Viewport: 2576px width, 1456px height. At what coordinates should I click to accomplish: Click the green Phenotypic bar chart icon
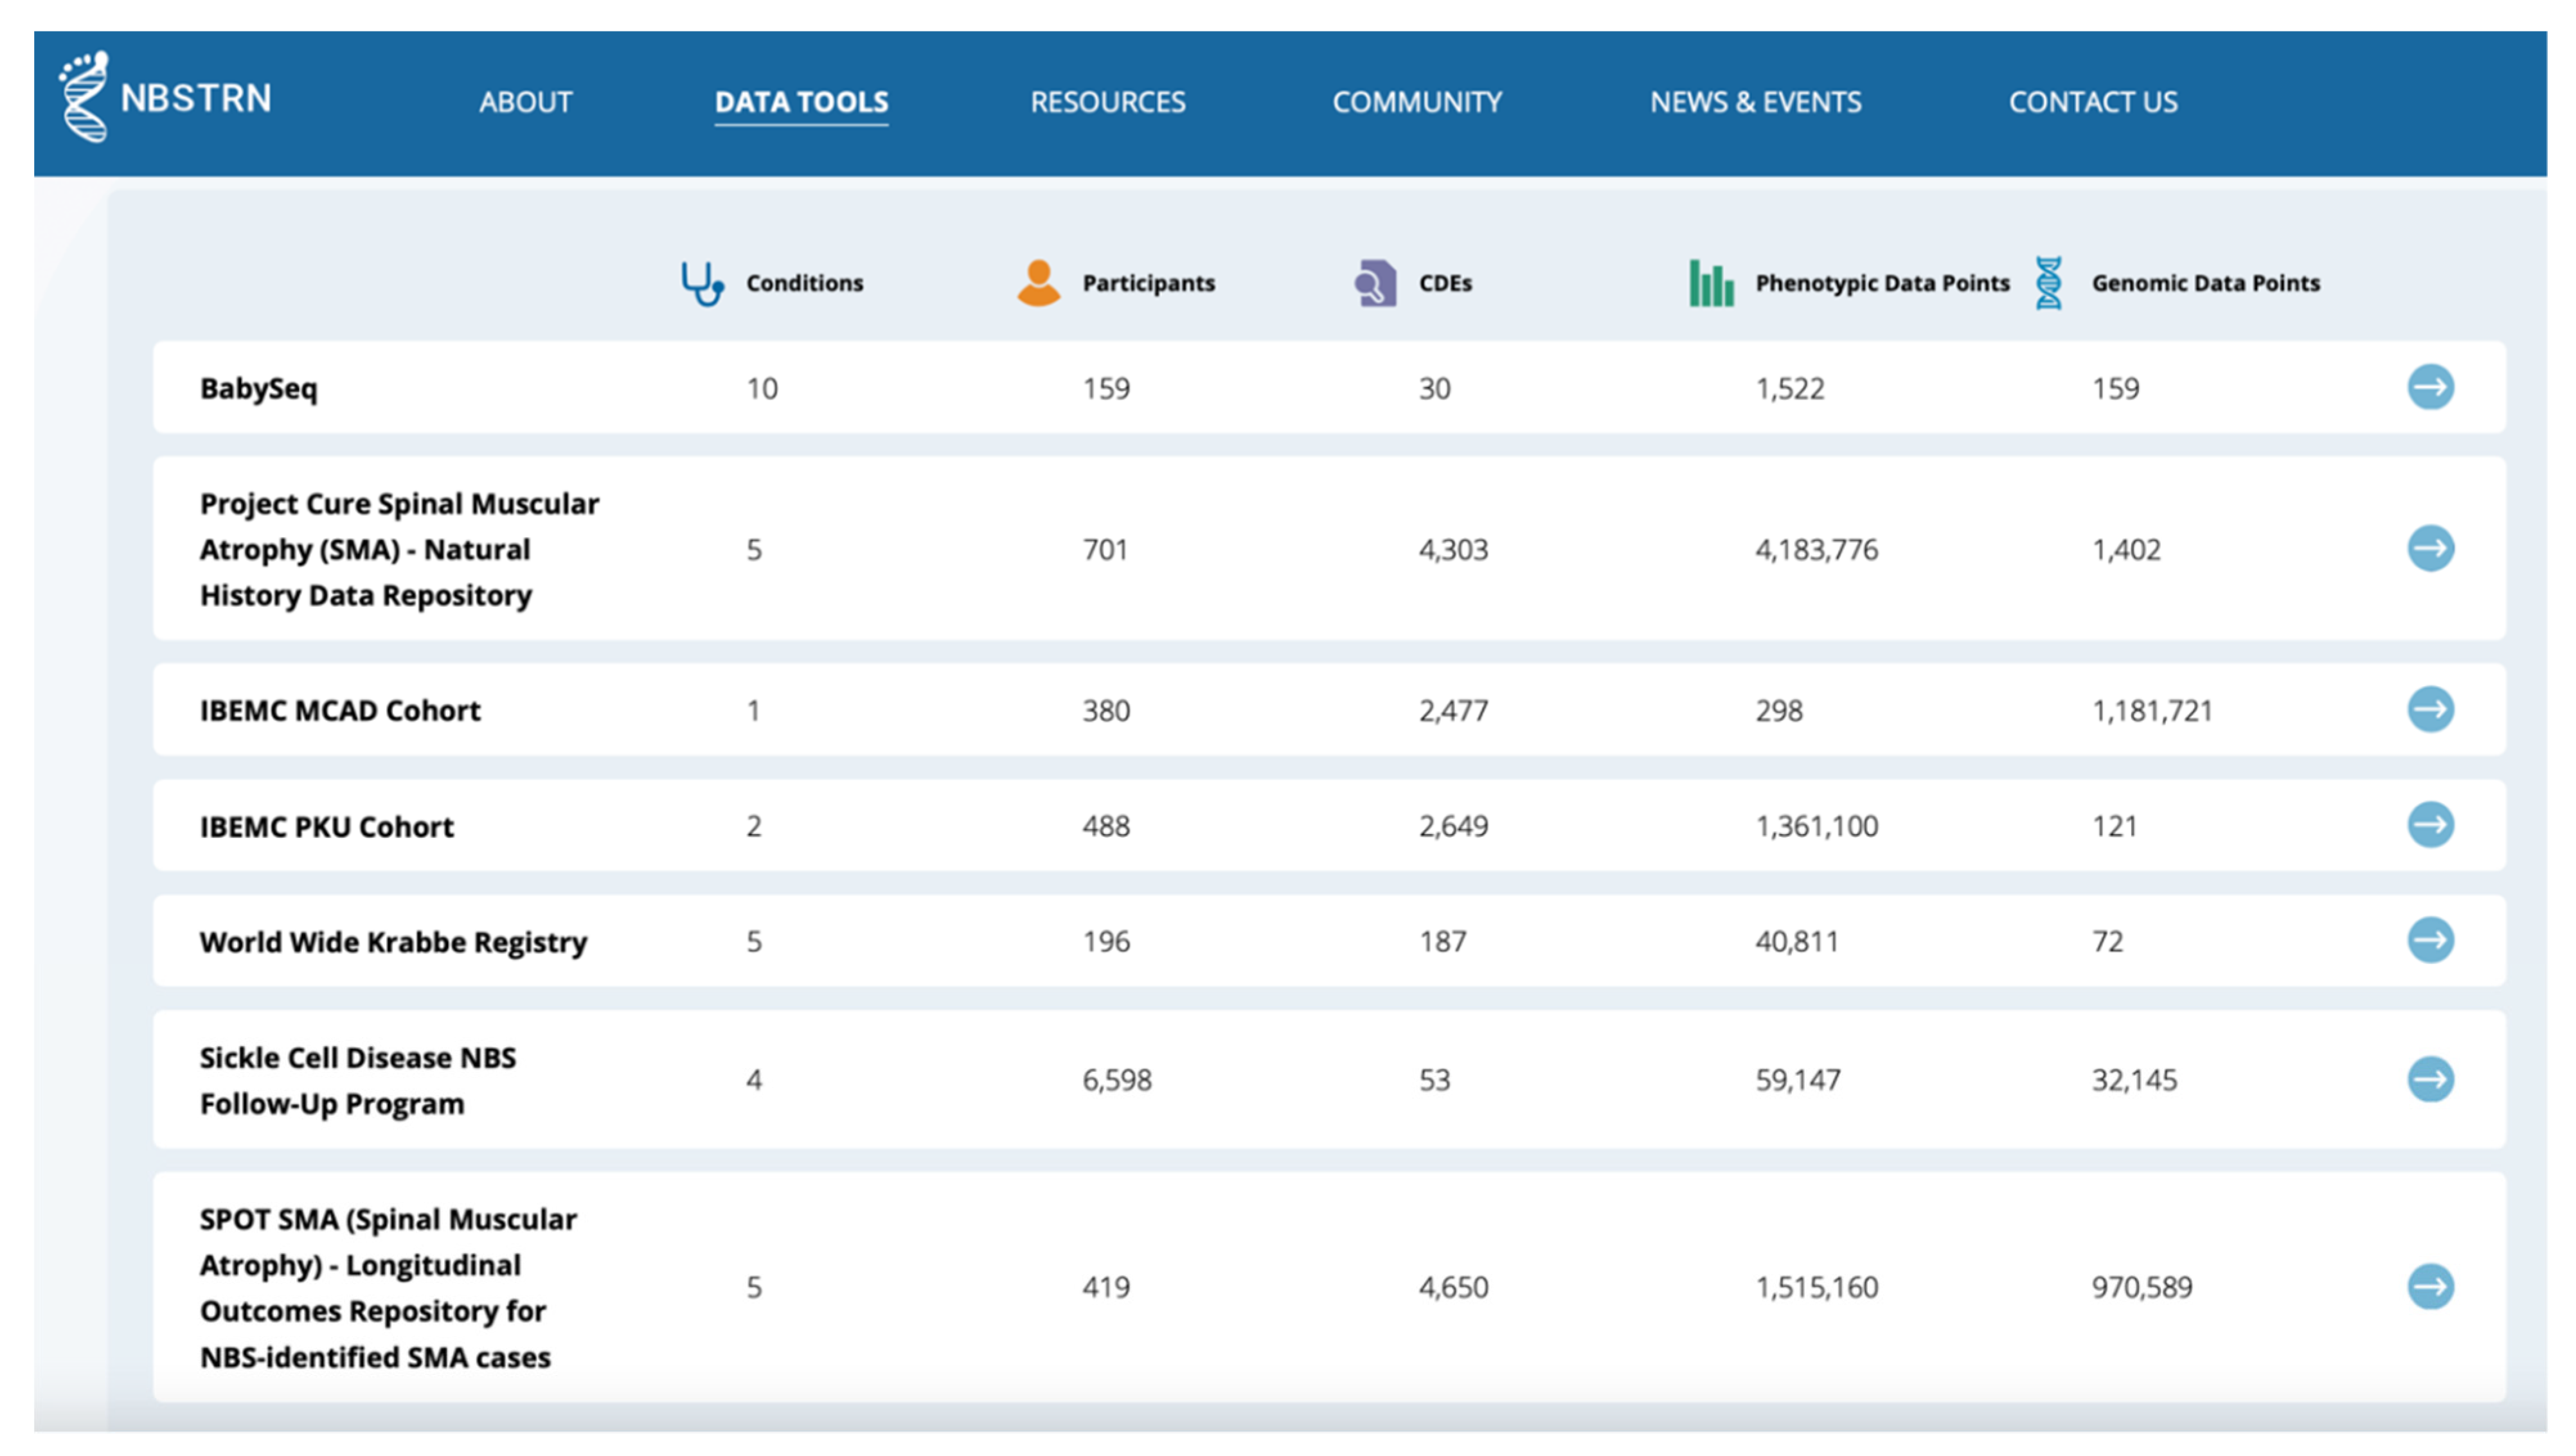click(1711, 283)
